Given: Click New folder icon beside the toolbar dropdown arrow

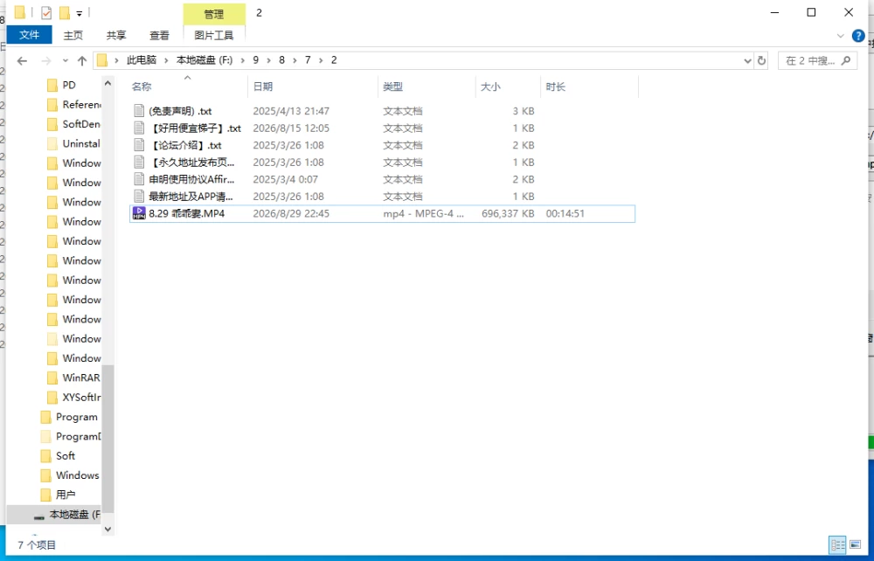Looking at the screenshot, I should tap(65, 12).
